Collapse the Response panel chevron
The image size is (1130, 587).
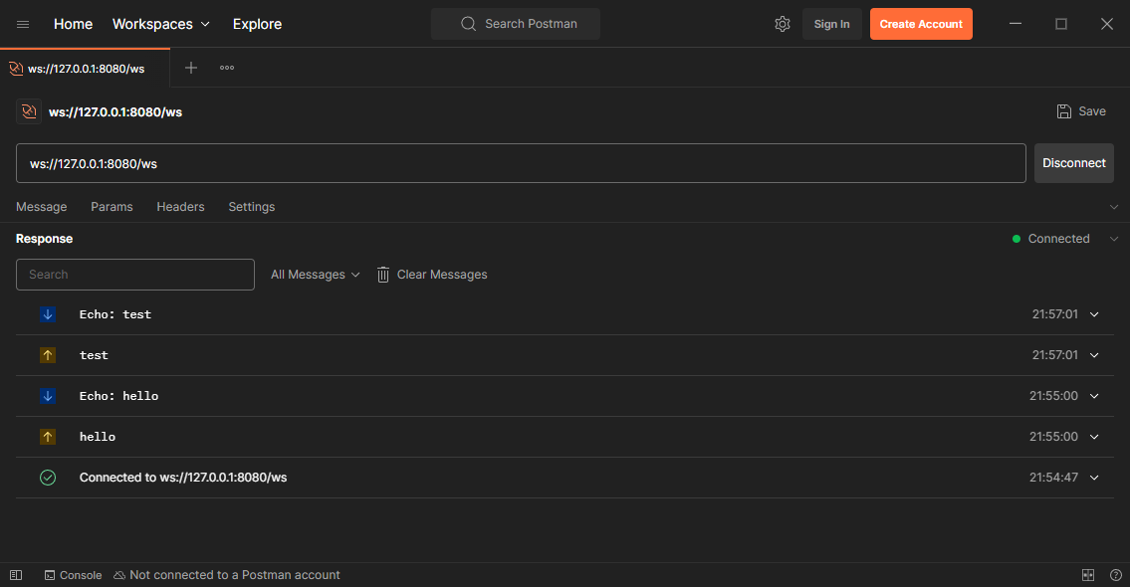click(1114, 239)
